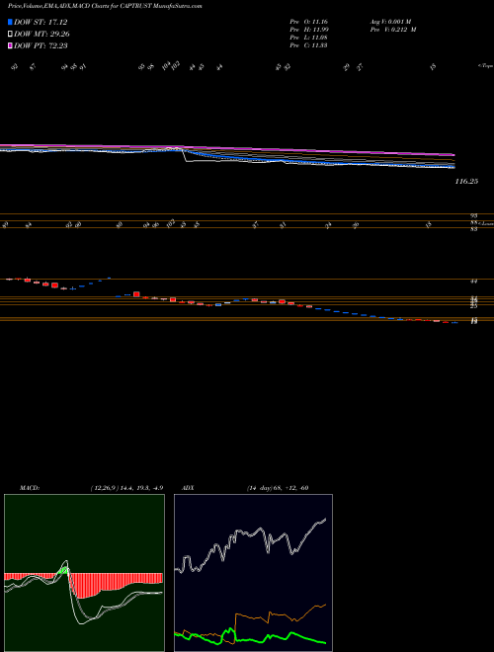Click the 'Pre H: 11.99' high value
494x652 pixels.
(310, 29)
